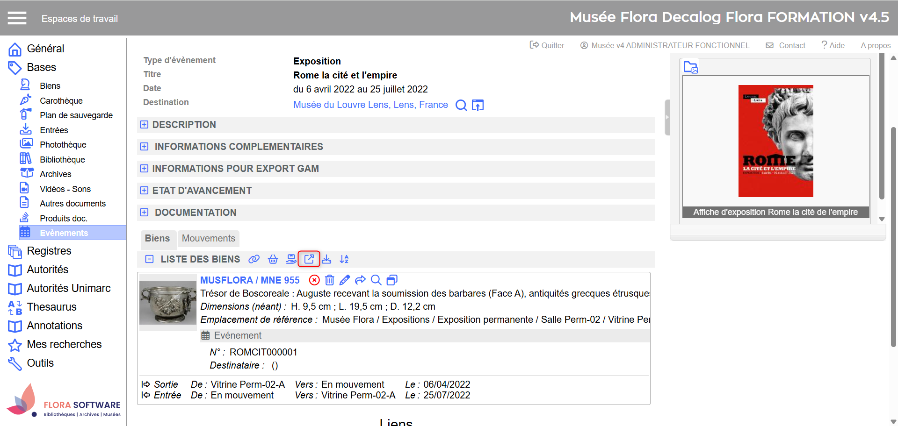This screenshot has height=426, width=898.
Task: Click the folder image icon above the poster
Action: tap(690, 68)
